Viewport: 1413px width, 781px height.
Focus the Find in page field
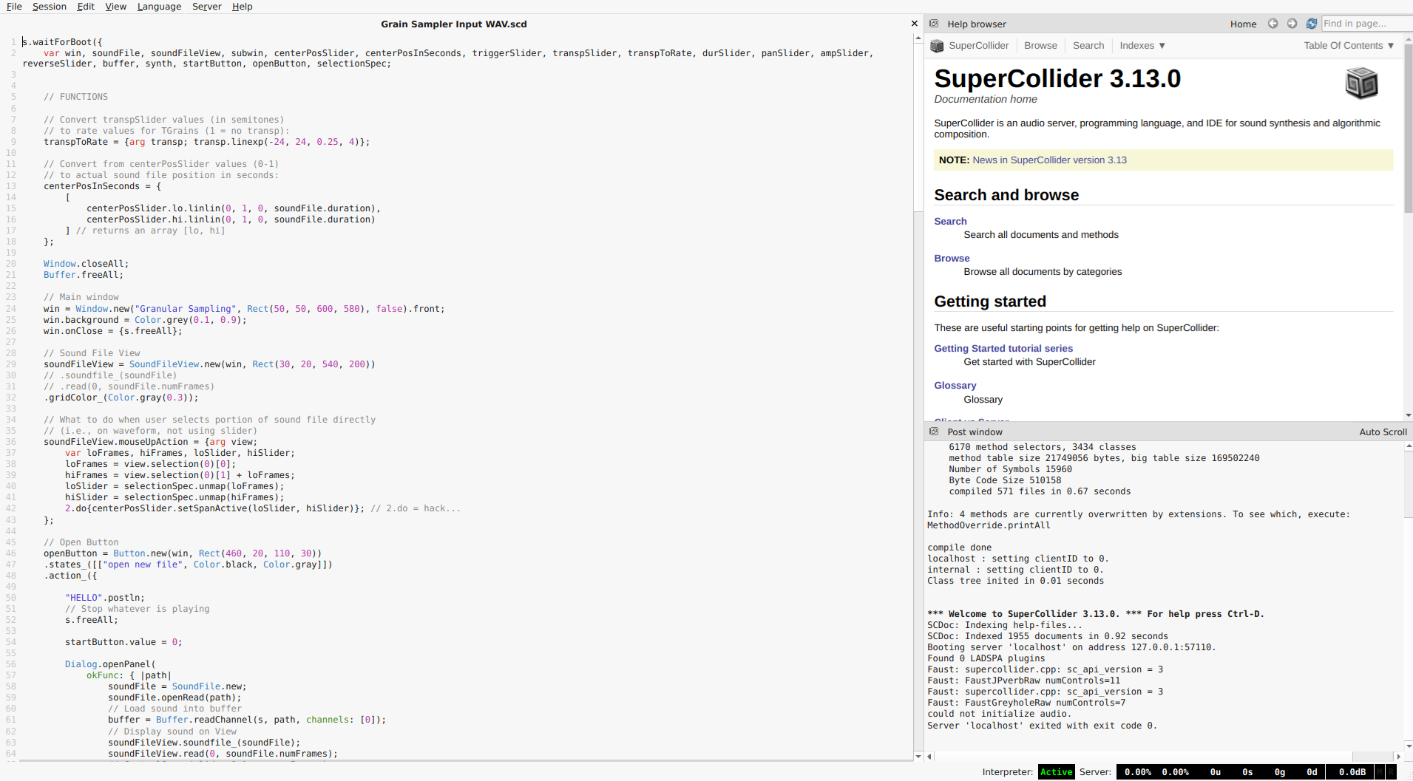1366,24
